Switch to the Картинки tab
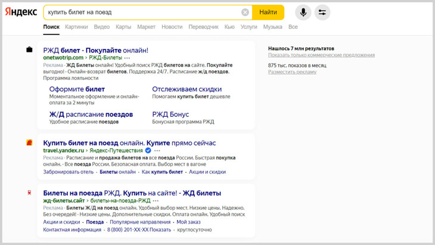 (76, 27)
